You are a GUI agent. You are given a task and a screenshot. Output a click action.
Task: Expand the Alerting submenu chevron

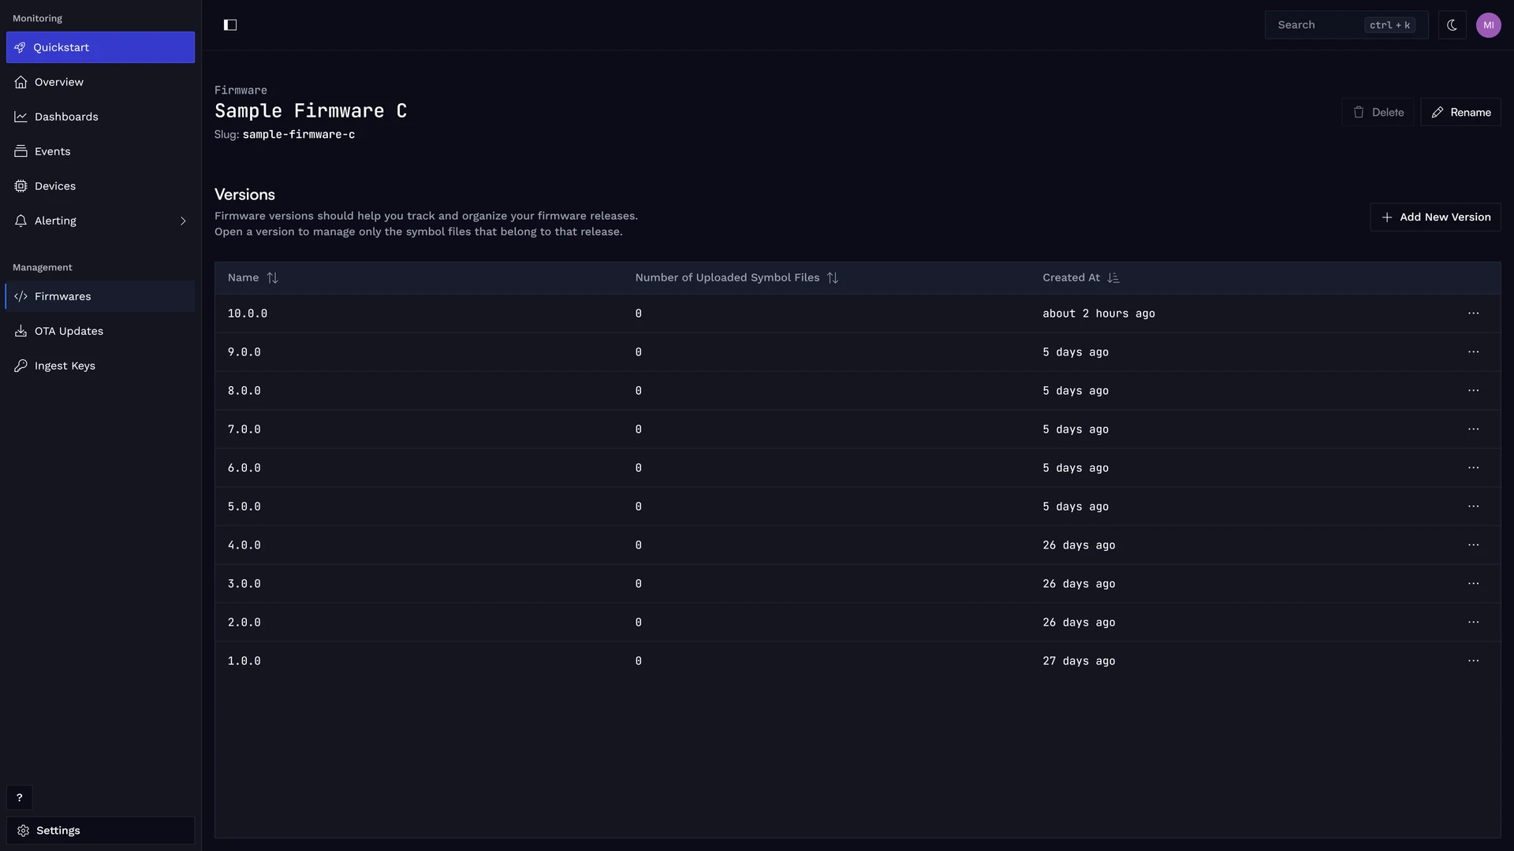(x=183, y=221)
